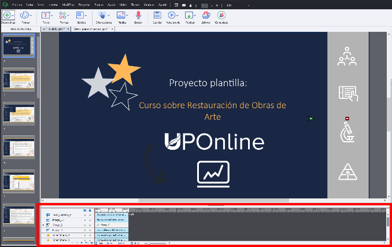Screen dimensions: 392x247
Task: Toggle the lock icon in the timeline header
Action: 90,209
